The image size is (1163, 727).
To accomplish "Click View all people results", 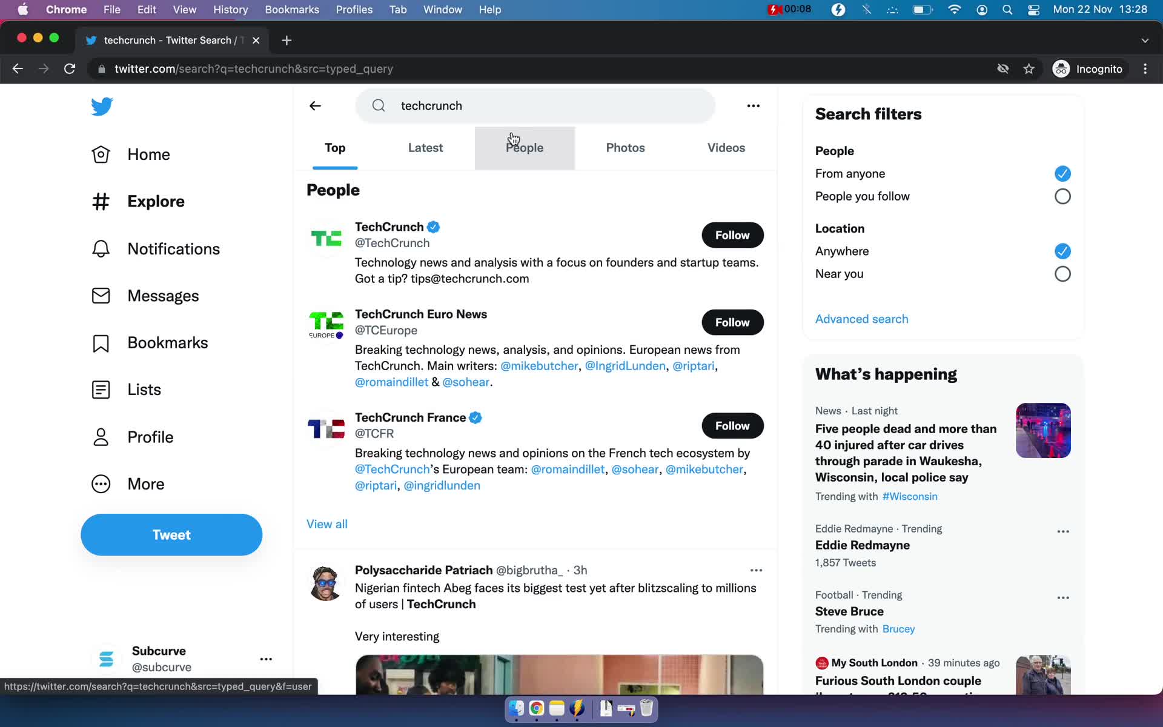I will click(x=327, y=523).
